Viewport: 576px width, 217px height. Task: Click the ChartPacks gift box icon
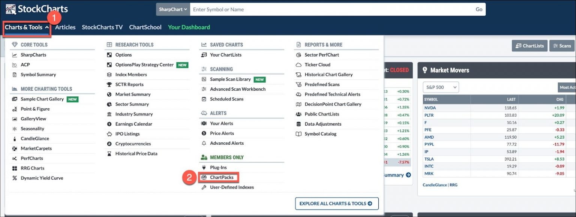[204, 177]
